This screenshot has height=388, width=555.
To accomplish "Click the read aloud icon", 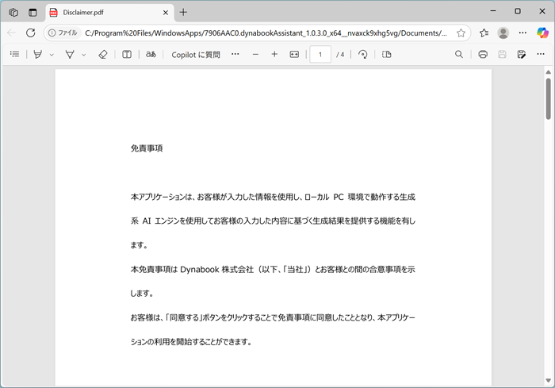I will tap(151, 54).
